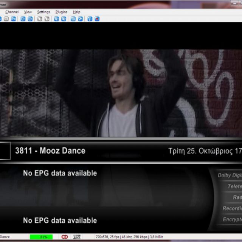Click the Dolby Digital indicator on OSD
242x242 pixels.
coord(229,175)
